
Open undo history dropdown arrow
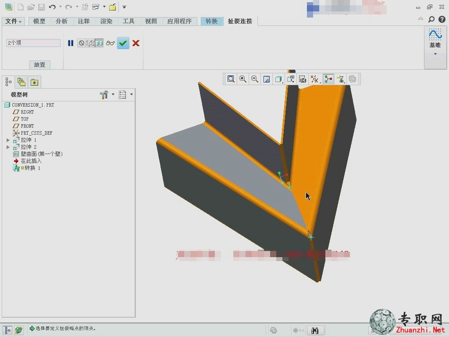tap(61, 7)
